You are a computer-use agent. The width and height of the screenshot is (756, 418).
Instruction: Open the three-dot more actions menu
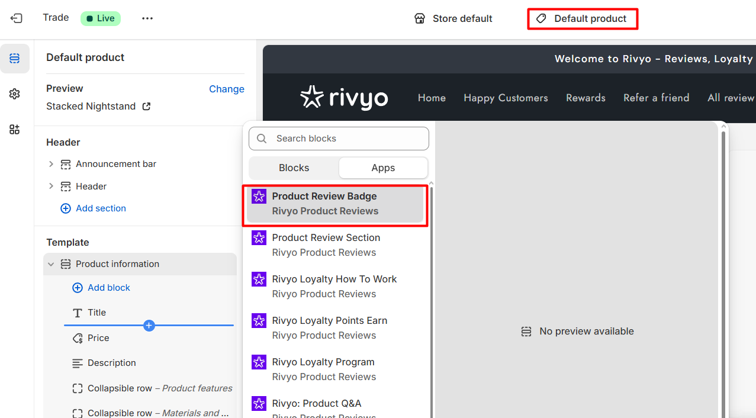point(147,18)
